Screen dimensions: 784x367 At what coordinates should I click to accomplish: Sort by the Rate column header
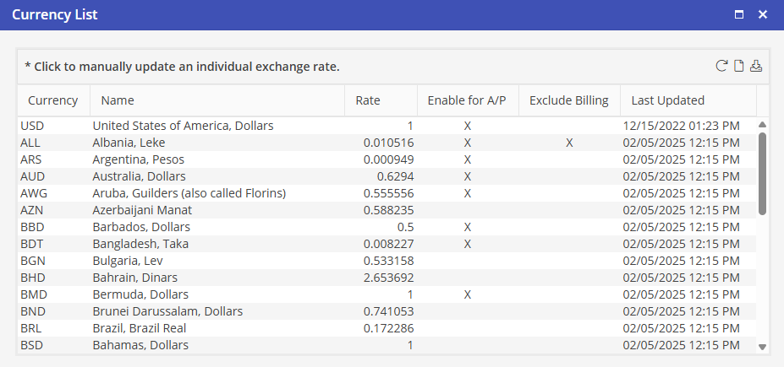click(368, 100)
